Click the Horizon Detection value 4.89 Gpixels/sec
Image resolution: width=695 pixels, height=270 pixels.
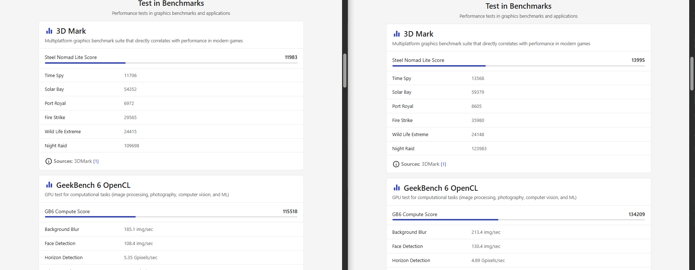pyautogui.click(x=488, y=261)
